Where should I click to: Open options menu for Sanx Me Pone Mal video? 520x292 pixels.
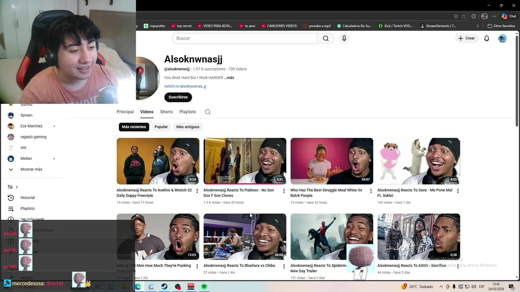pos(458,191)
